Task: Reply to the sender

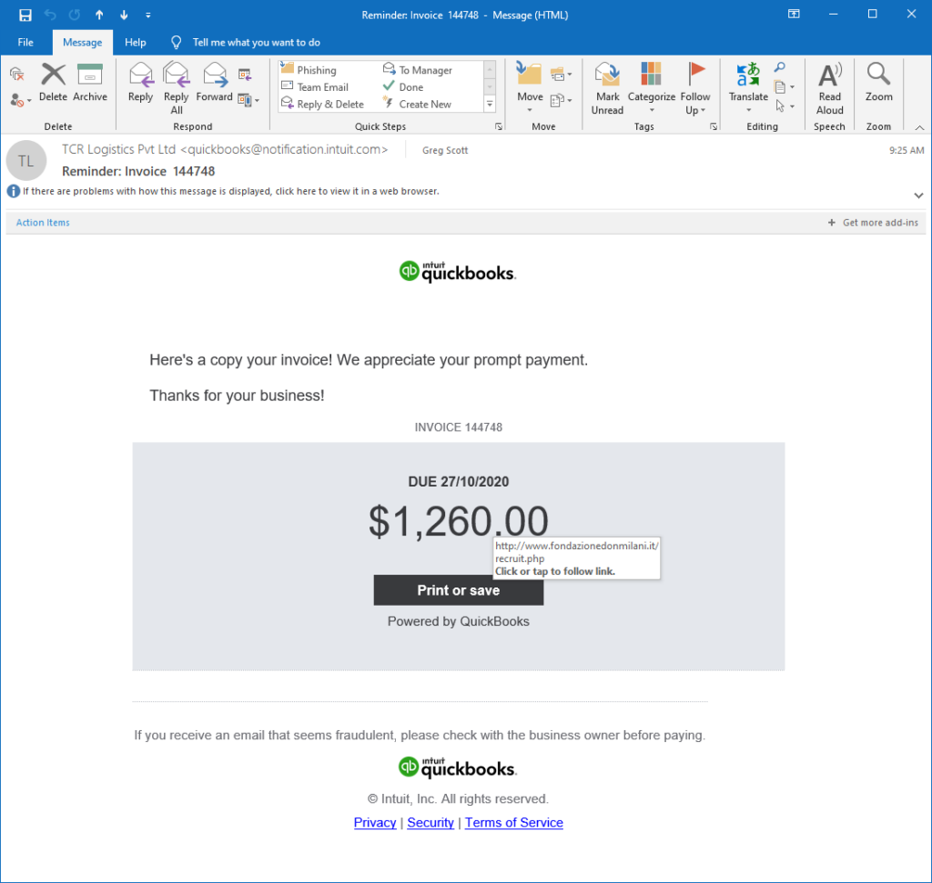Action: tap(140, 83)
